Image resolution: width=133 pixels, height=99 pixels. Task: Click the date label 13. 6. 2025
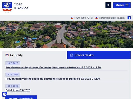coord(13,63)
